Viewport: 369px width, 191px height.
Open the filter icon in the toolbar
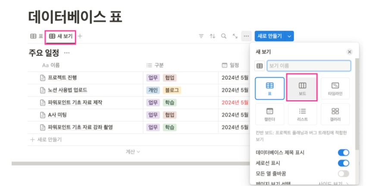click(201, 36)
